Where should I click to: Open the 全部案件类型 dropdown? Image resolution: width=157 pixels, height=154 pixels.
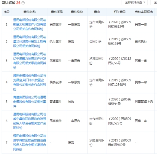(x=135, y=2)
